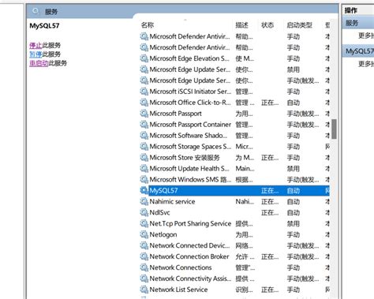The width and height of the screenshot is (374, 299).
Task: Select the MySQL57 service name
Action: [163, 191]
